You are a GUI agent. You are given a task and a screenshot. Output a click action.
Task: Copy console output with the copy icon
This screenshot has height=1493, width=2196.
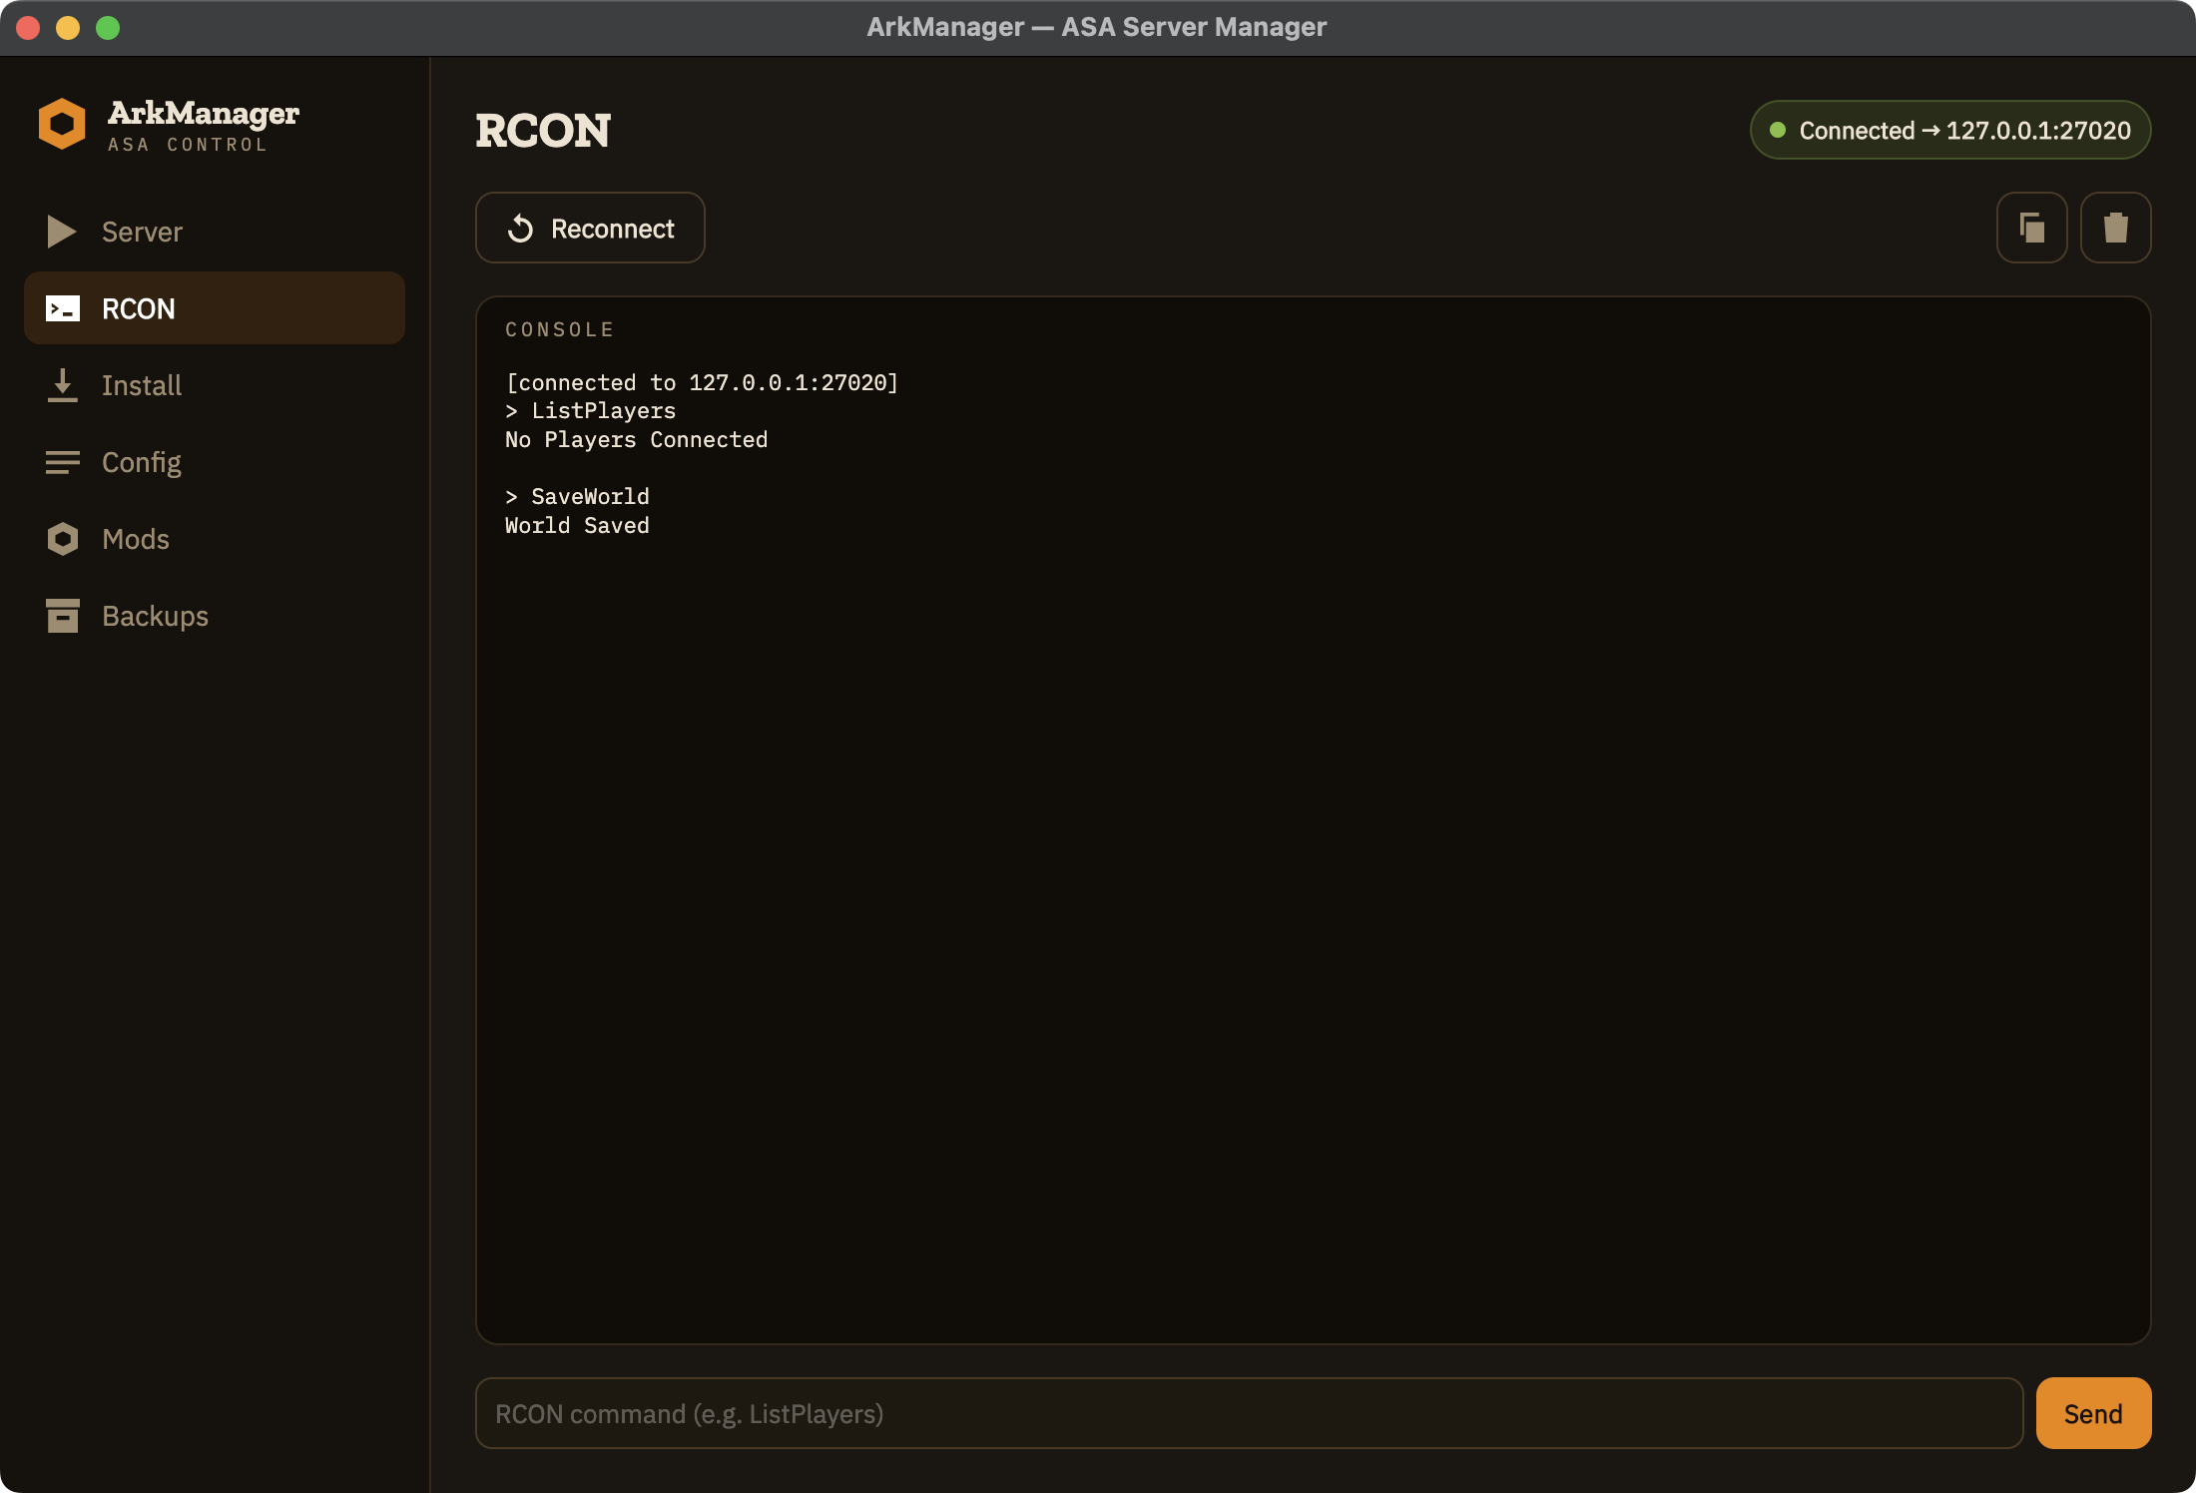click(2031, 228)
